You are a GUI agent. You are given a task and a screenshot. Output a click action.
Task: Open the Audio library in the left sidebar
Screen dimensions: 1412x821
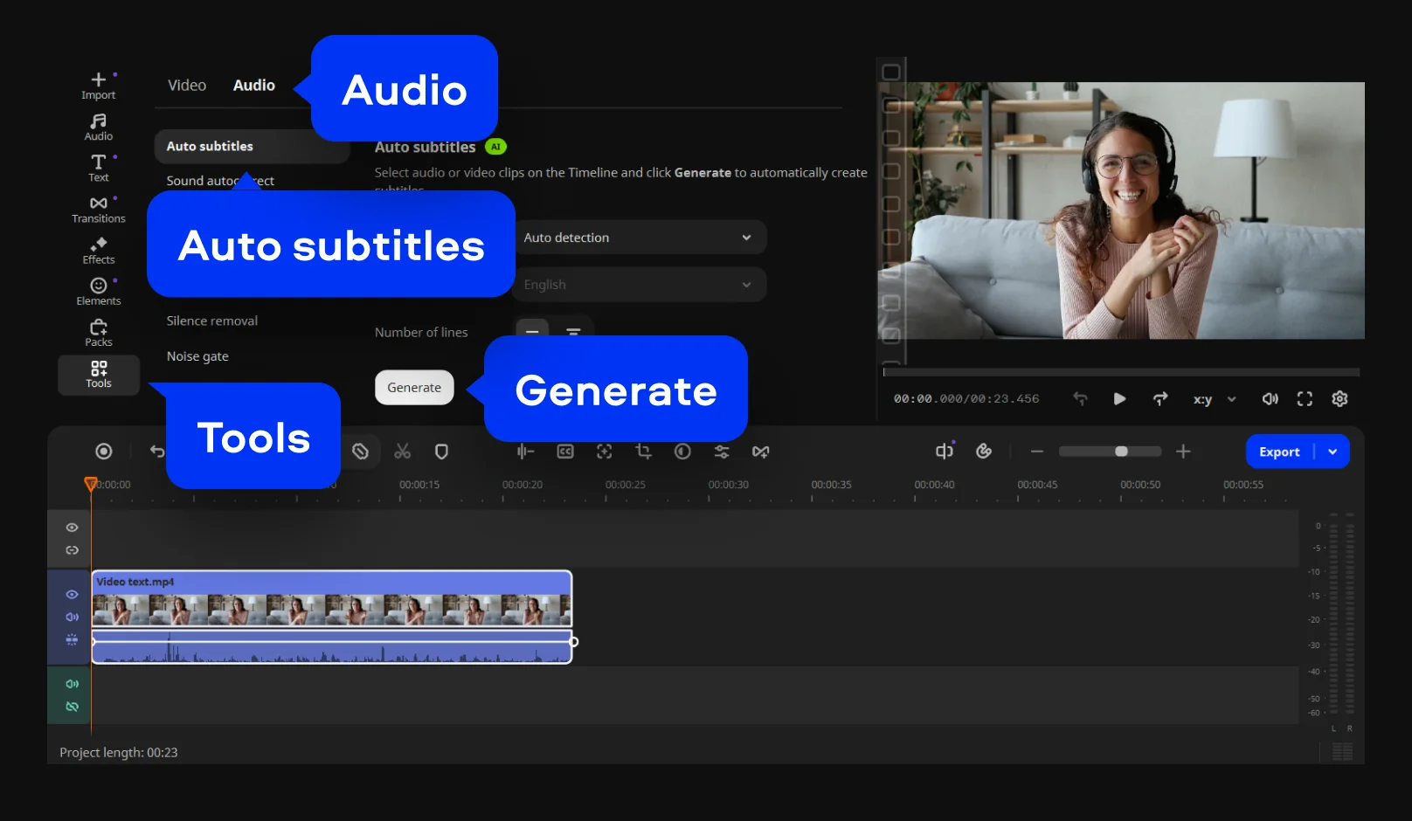(99, 128)
